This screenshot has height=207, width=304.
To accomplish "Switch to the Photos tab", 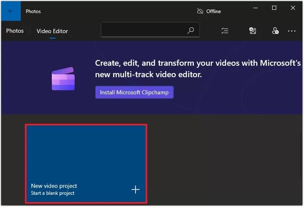I will coord(15,31).
